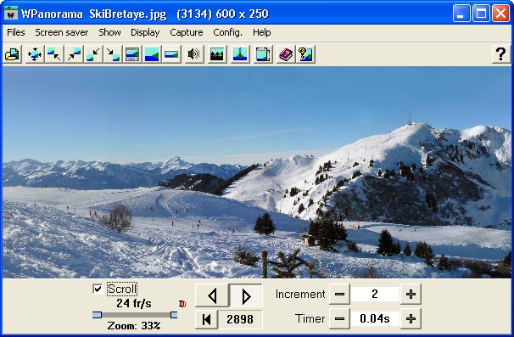Increase Timer with plus button
Screen dimensions: 514x337
[x=411, y=318]
